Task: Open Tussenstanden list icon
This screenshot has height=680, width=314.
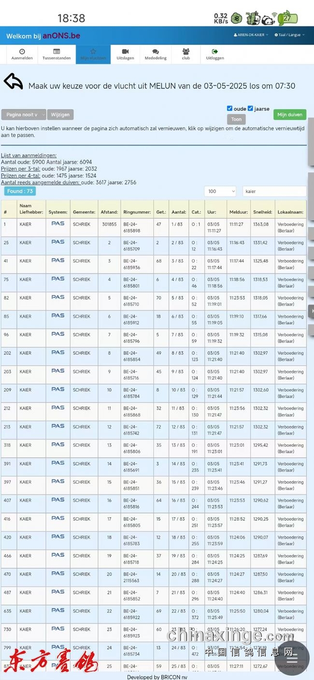Action: [57, 52]
